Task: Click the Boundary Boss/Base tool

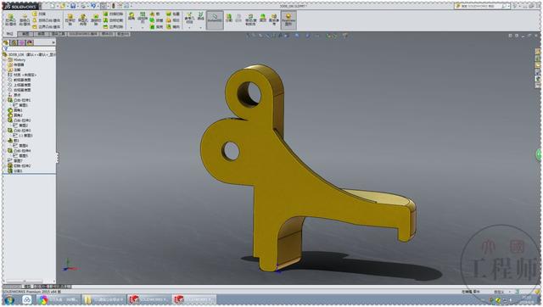Action: (x=46, y=26)
